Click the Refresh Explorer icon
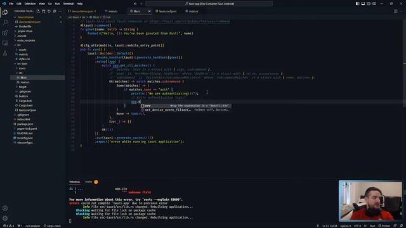 pos(49,11)
